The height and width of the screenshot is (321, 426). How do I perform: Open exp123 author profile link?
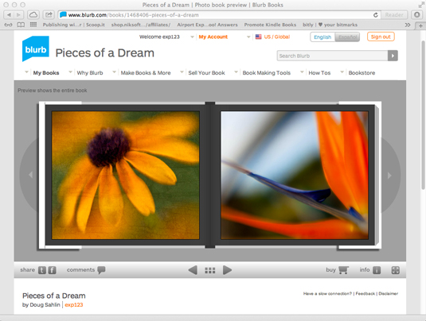74,305
